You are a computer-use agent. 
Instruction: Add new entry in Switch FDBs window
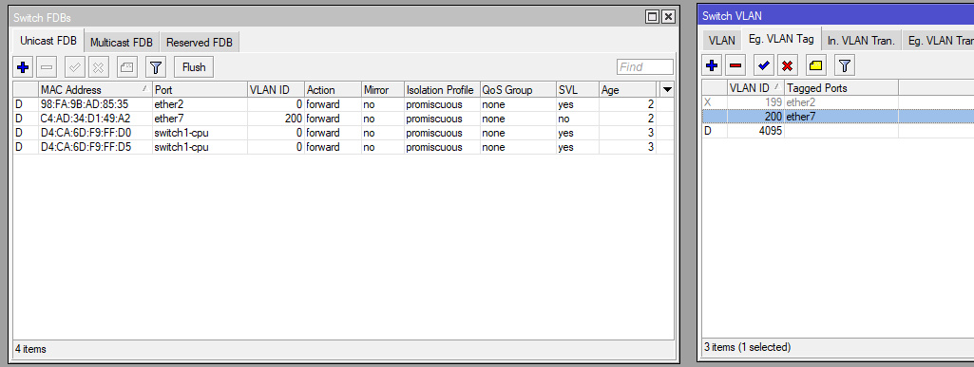click(23, 67)
